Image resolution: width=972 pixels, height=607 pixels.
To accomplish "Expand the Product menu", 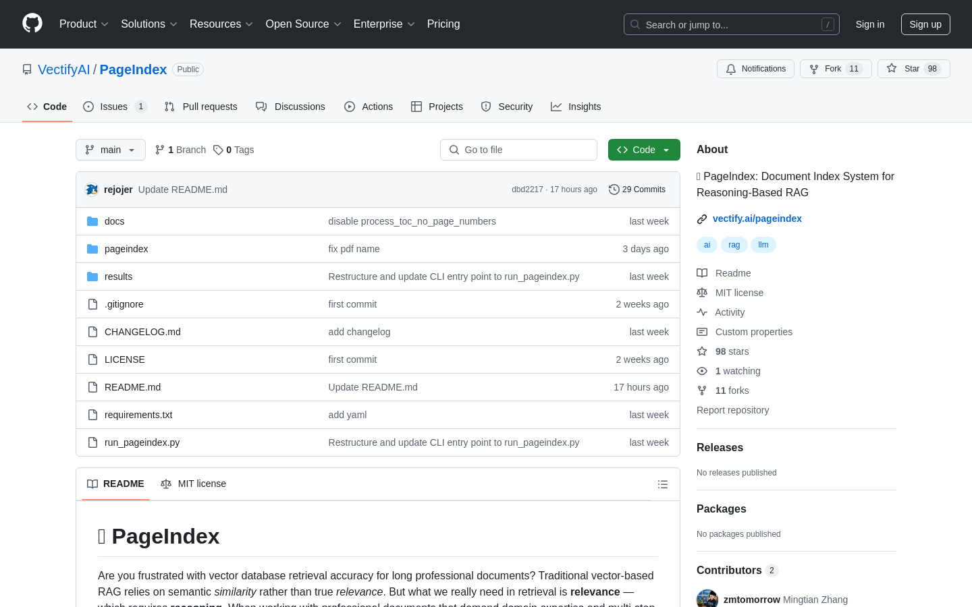I will (x=84, y=24).
